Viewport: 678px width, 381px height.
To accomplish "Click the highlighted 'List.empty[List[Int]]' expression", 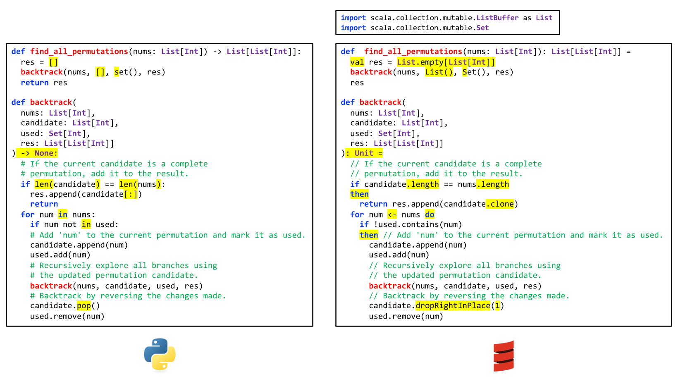I will tap(445, 62).
